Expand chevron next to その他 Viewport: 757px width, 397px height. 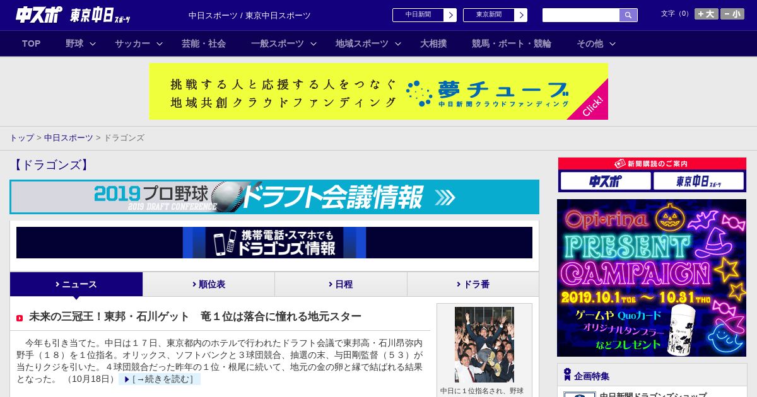613,43
